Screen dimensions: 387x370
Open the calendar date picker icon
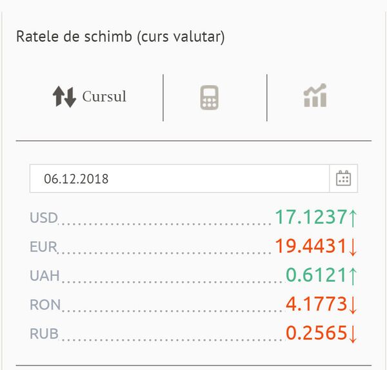[x=343, y=179]
